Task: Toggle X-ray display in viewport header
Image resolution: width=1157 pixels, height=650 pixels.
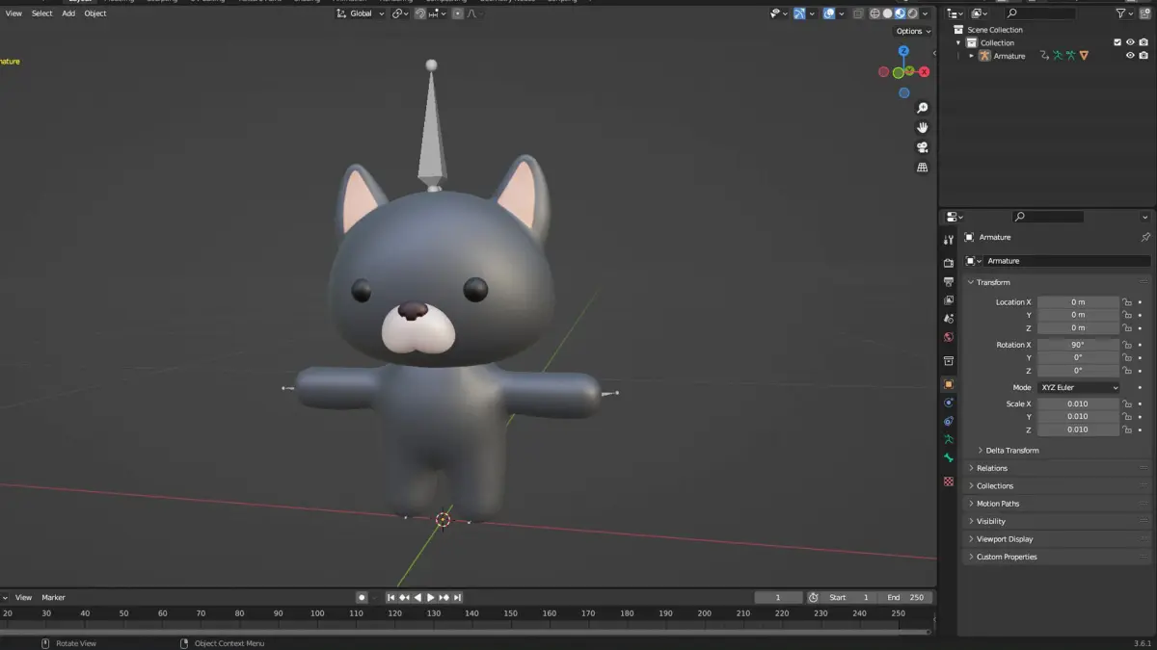Action: 857,13
